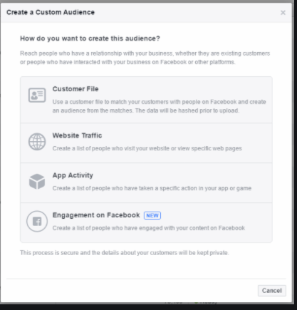Click the App Activity cube icon
The width and height of the screenshot is (297, 310).
(x=37, y=182)
